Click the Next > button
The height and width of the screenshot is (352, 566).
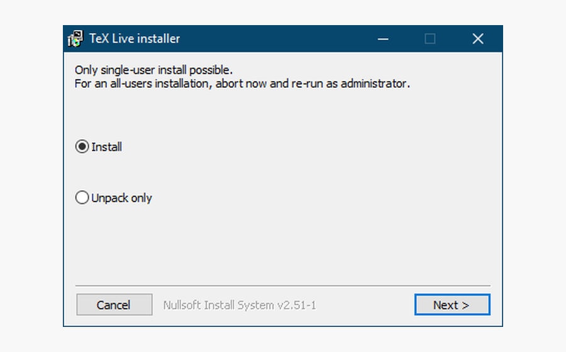452,305
